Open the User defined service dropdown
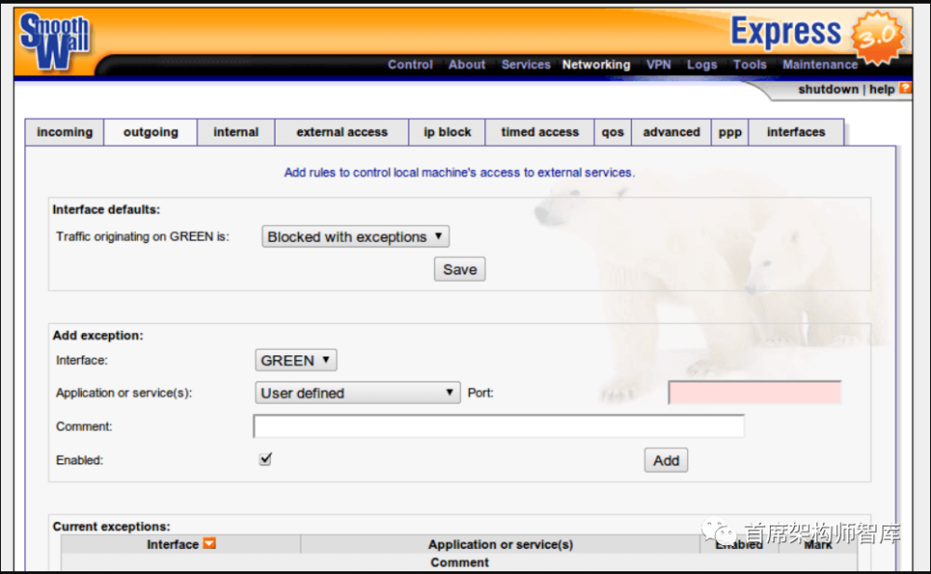Viewport: 931px width, 574px height. 358,393
